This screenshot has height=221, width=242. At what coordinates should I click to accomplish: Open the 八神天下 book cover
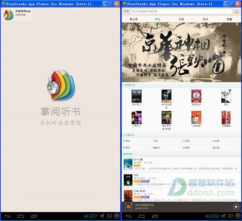point(136,118)
